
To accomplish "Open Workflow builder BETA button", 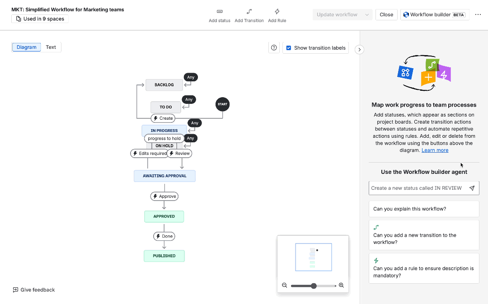I will 435,14.
